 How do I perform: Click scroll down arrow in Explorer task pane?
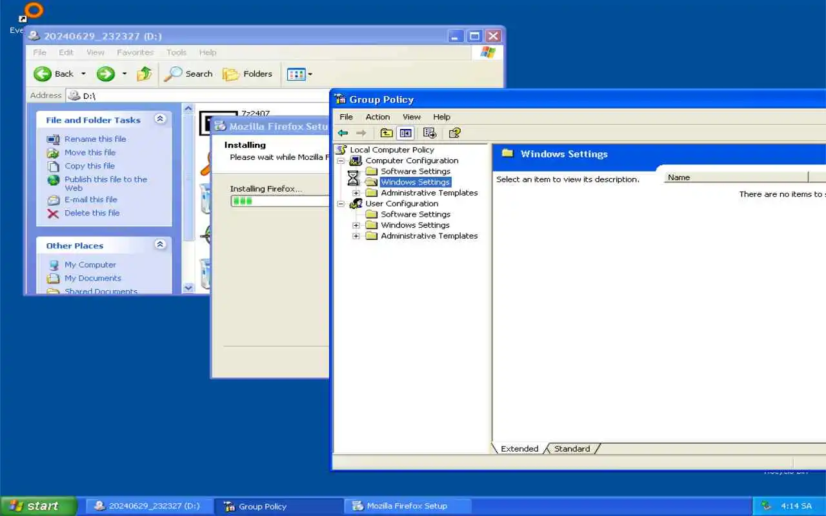(188, 288)
